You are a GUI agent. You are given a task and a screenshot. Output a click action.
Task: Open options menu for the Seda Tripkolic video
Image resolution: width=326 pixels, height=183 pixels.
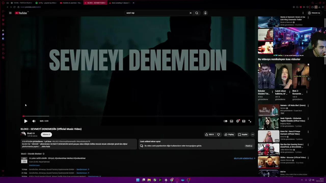pyautogui.click(x=308, y=119)
